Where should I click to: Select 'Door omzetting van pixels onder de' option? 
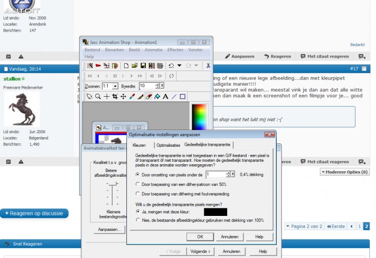point(137,175)
